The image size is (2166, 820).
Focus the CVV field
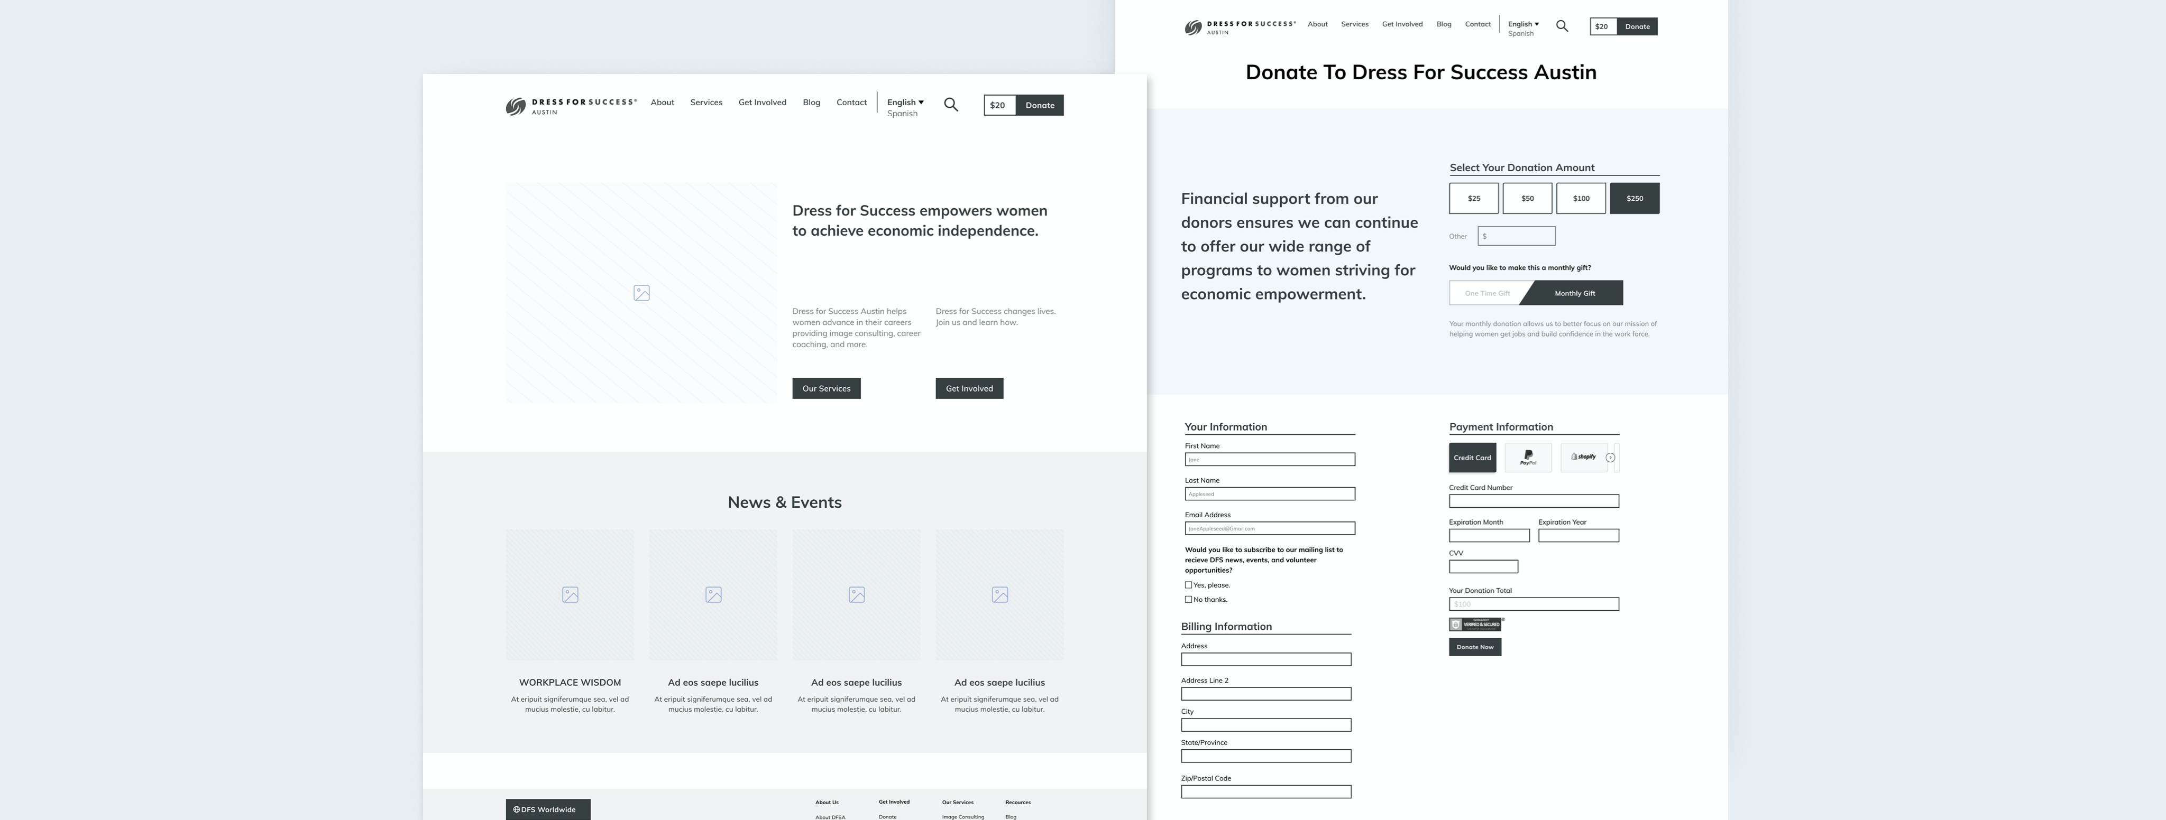point(1483,567)
